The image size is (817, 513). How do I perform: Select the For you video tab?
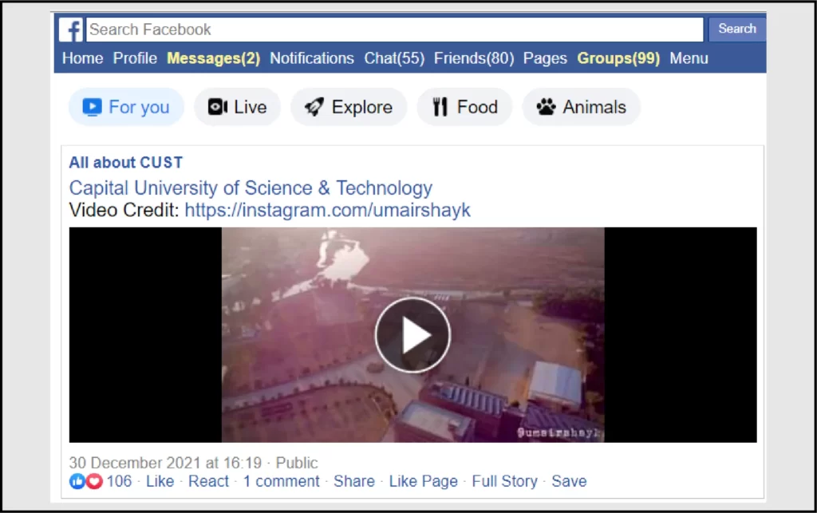point(126,107)
